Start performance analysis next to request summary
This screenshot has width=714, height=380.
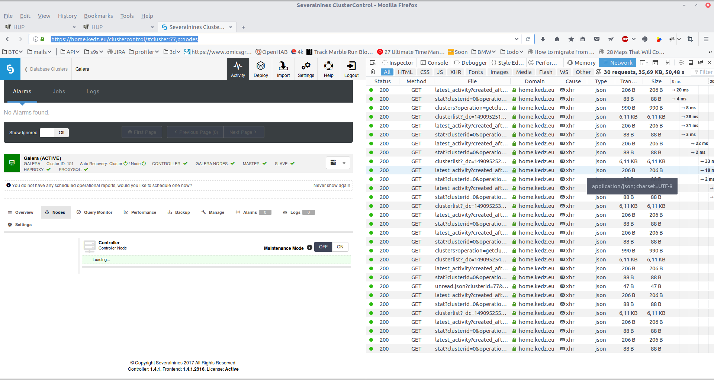click(598, 72)
